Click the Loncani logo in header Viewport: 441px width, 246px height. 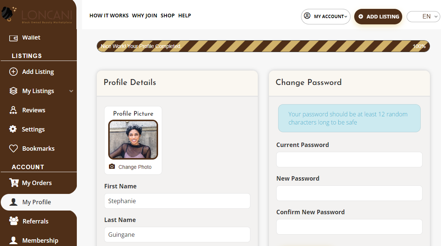(37, 15)
